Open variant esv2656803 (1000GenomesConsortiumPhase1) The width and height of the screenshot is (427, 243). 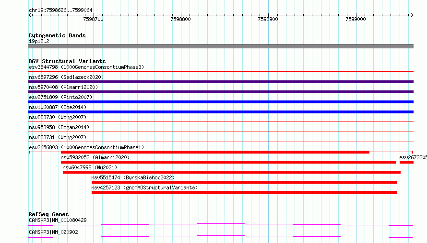click(86, 147)
